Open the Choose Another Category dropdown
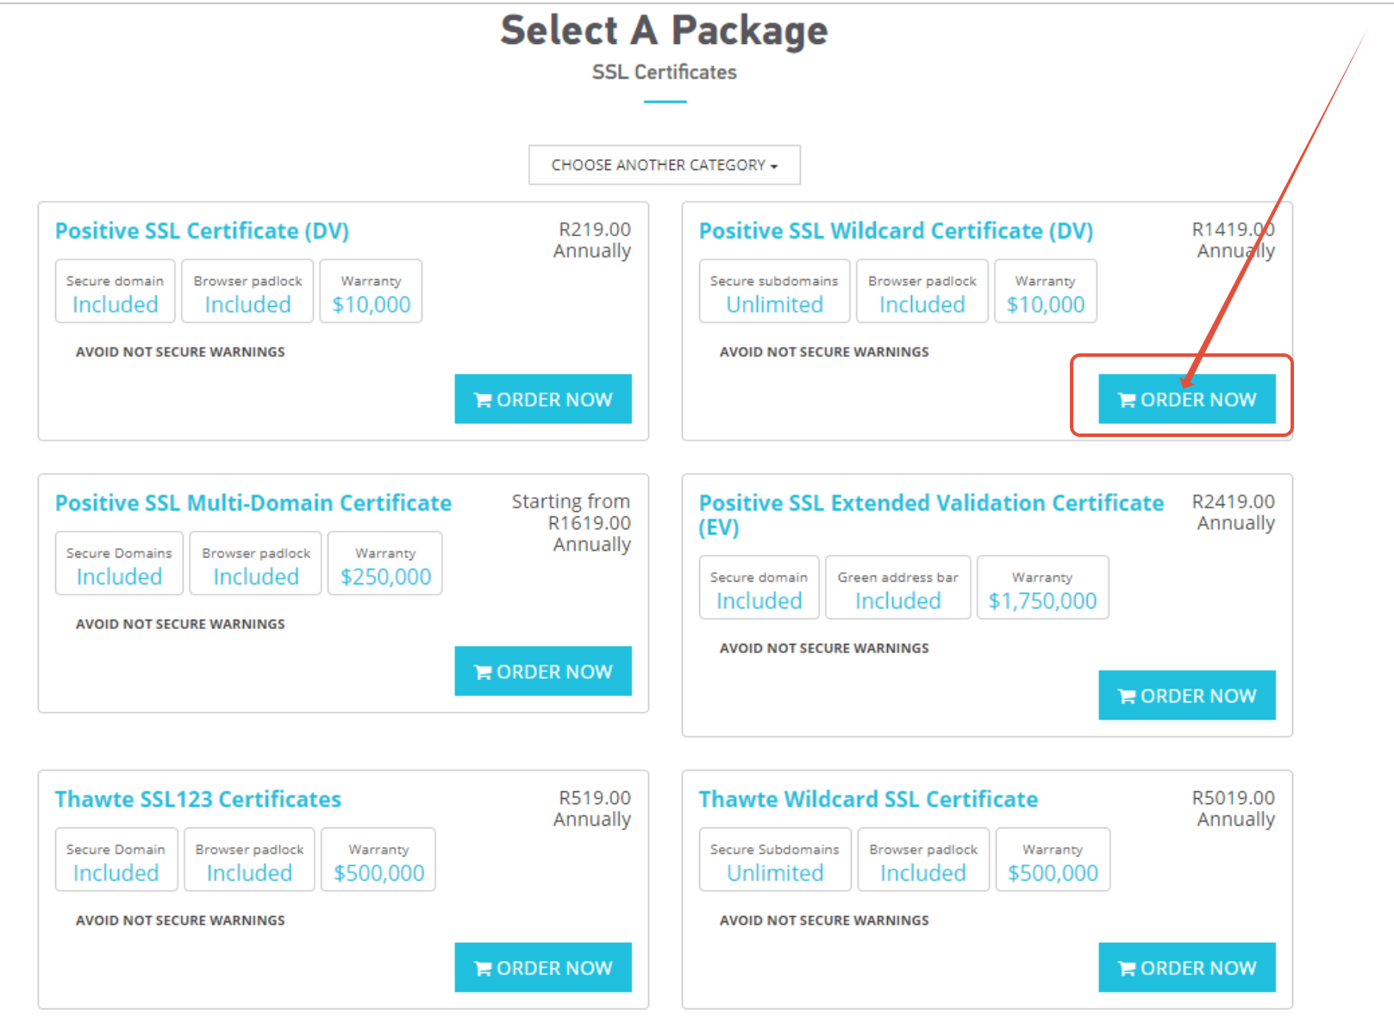Screen dimensions: 1394x1023 pos(664,165)
